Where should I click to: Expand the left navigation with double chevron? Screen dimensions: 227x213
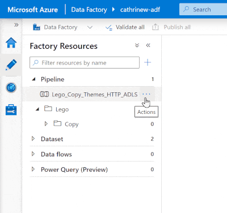16,25
